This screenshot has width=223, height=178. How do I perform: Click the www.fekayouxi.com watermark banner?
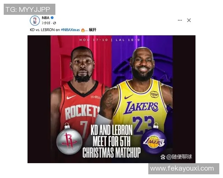tap(184, 169)
